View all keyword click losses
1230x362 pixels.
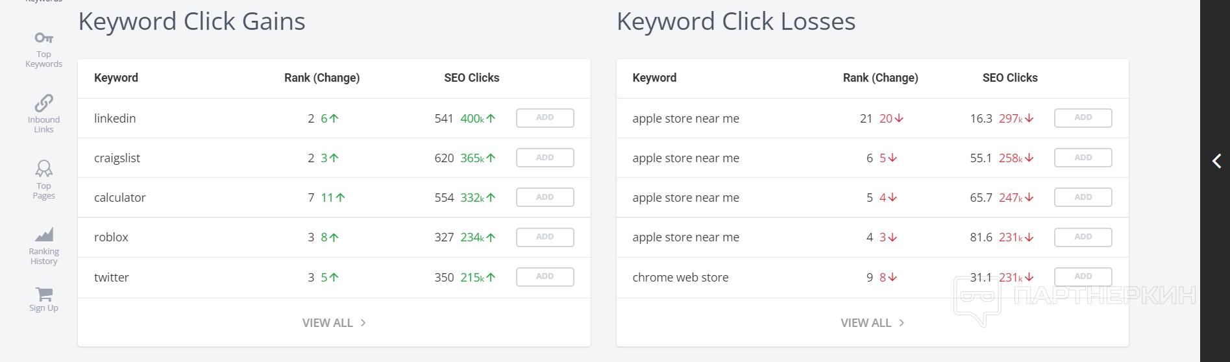[872, 322]
